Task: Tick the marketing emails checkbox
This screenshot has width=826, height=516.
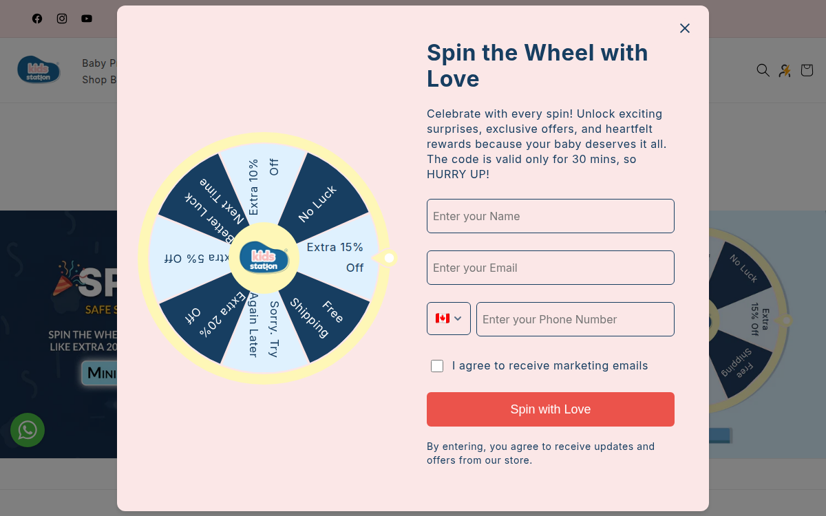Action: 437,366
